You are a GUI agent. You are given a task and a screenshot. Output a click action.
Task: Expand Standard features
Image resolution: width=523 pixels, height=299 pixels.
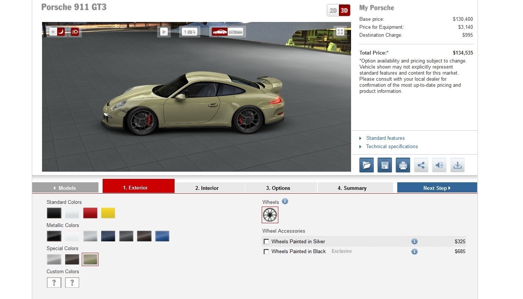(385, 138)
